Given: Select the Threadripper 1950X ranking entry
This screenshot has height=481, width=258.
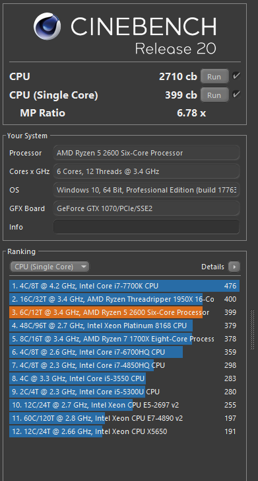Looking at the screenshot, I should tap(124, 299).
